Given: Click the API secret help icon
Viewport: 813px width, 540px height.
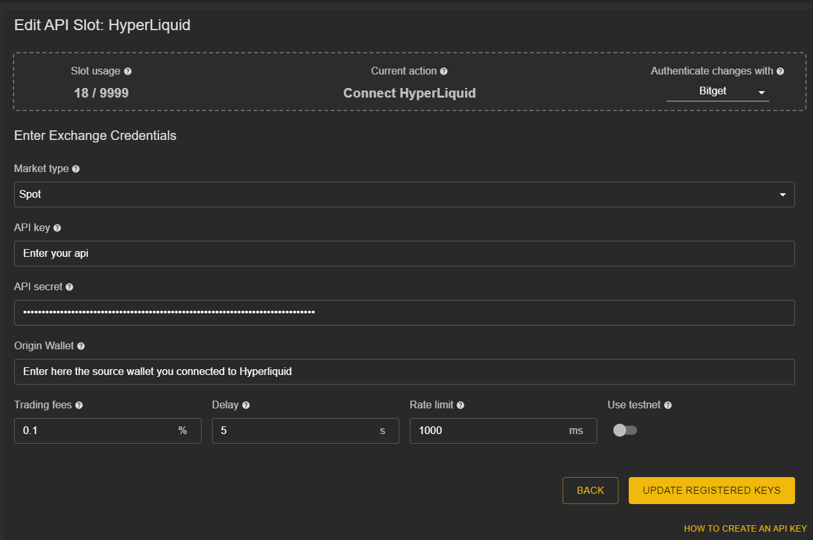Looking at the screenshot, I should 69,287.
